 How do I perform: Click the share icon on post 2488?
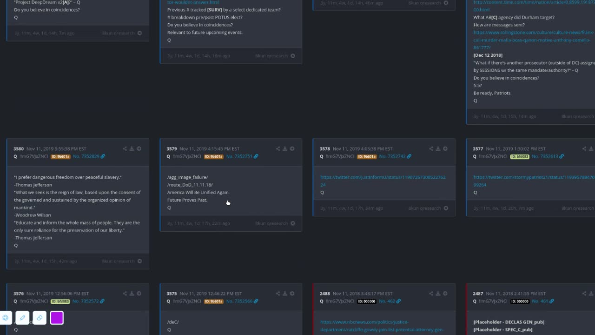click(431, 294)
